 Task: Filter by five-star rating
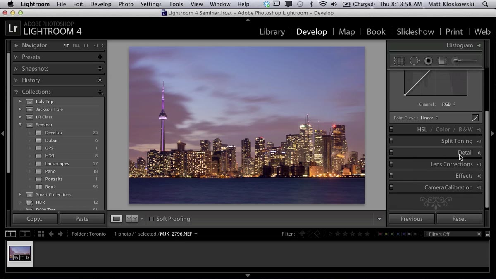(367, 234)
